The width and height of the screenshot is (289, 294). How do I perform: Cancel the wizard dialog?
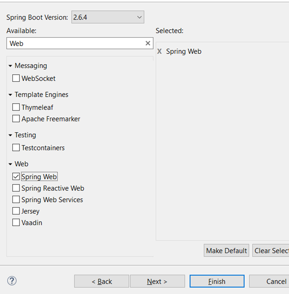(269, 281)
